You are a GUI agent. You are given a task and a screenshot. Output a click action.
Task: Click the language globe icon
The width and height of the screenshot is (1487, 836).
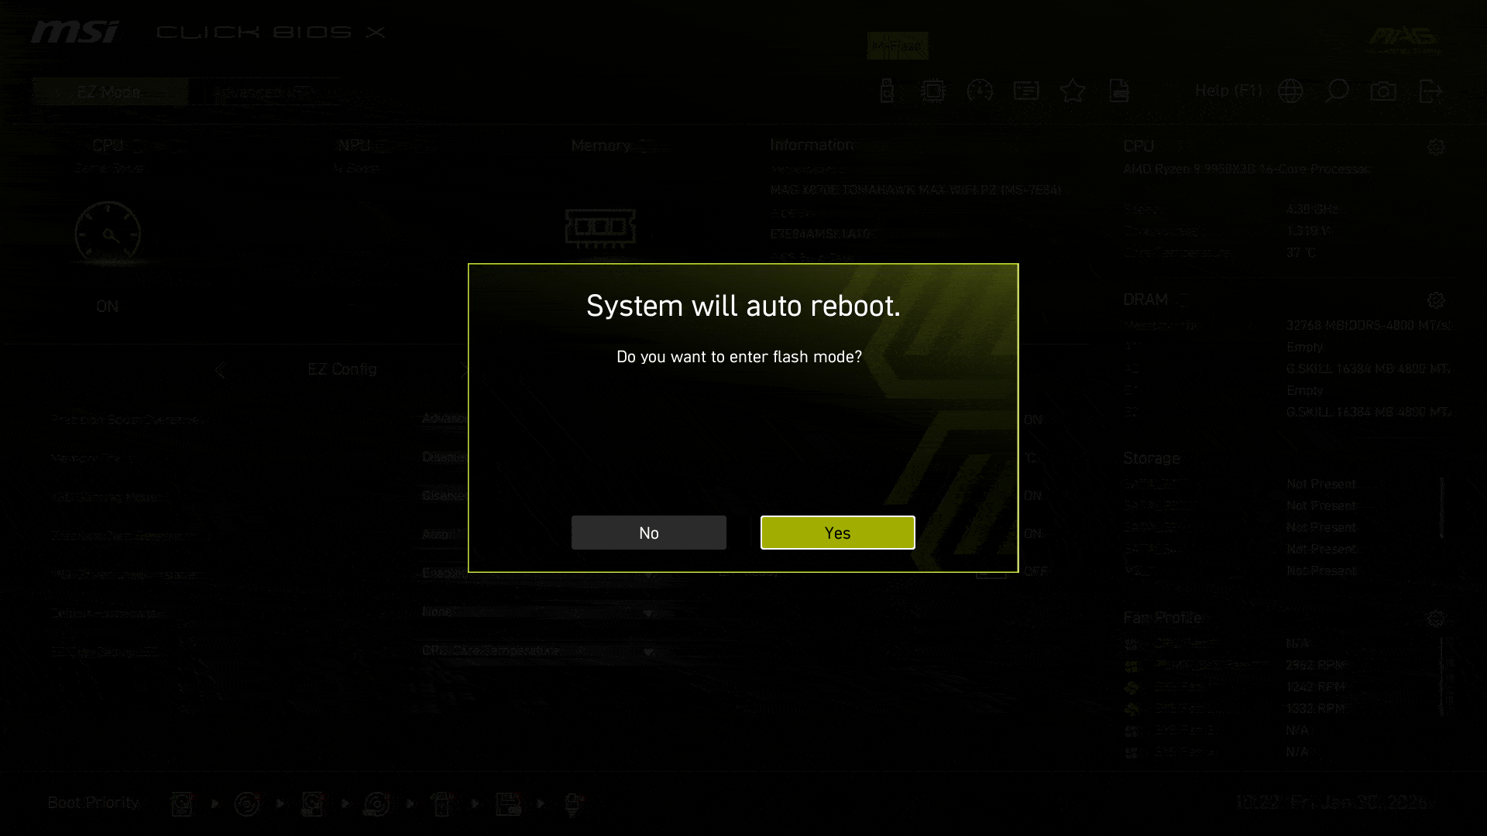1290,91
